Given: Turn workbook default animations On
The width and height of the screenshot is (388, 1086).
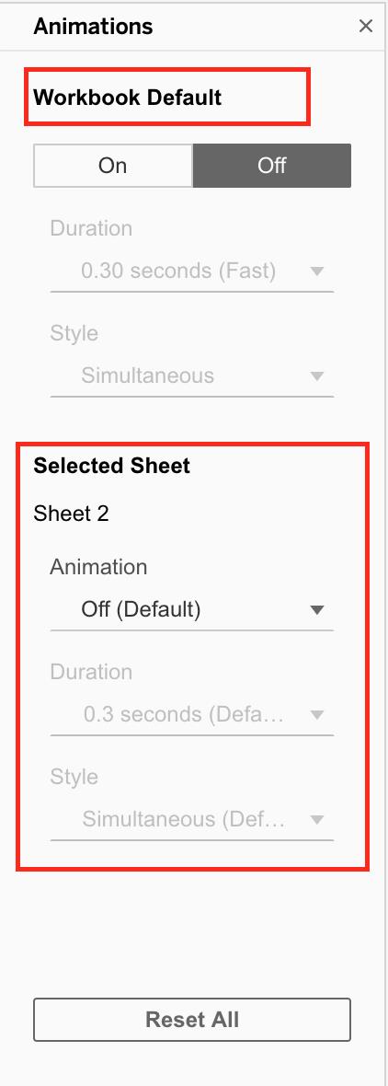Looking at the screenshot, I should pyautogui.click(x=113, y=166).
